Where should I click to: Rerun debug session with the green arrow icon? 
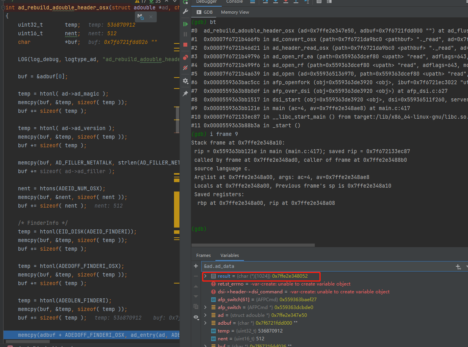(x=185, y=2)
